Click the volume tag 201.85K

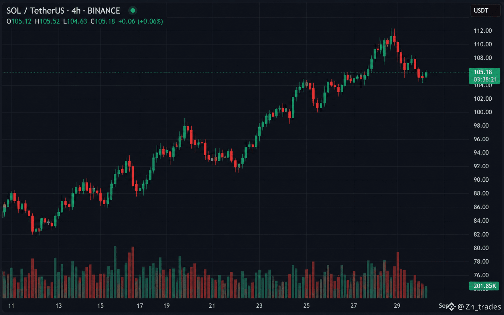(484, 286)
